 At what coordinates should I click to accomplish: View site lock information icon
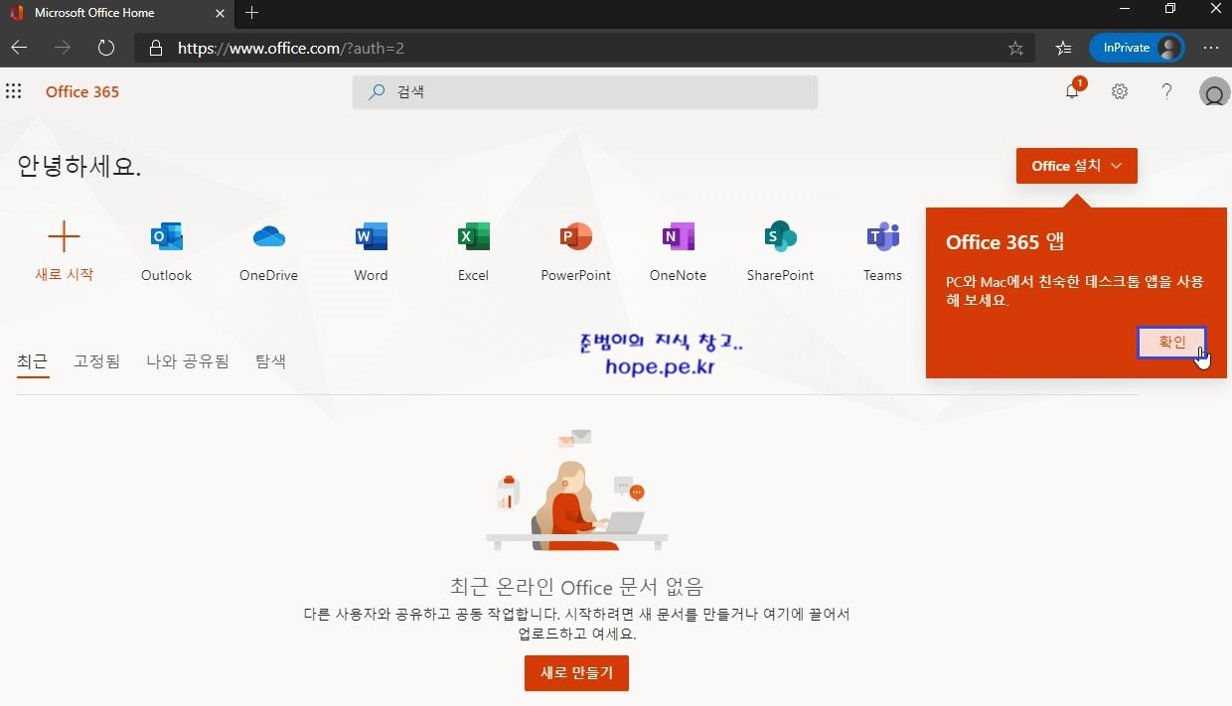(x=155, y=48)
